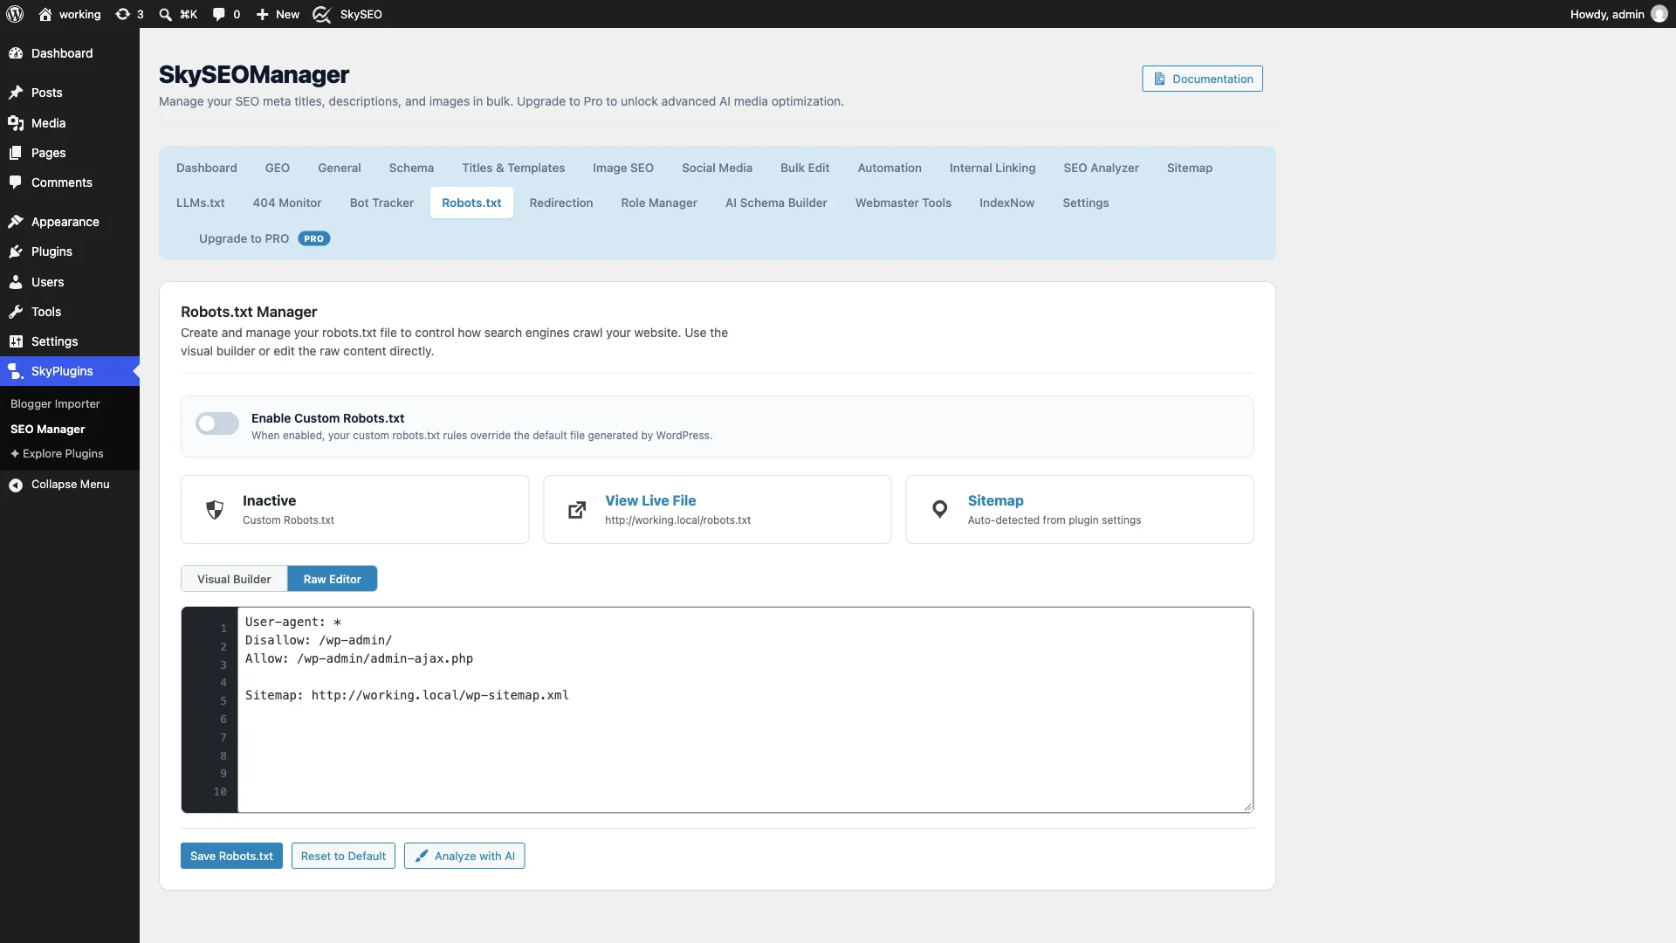The width and height of the screenshot is (1676, 943).
Task: Click the plus New icon in admin bar
Action: 262,14
